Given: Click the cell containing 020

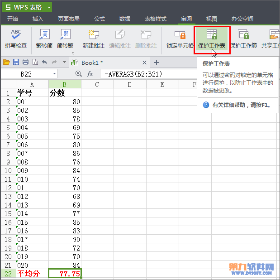Looking at the screenshot, I should [x=32, y=265].
